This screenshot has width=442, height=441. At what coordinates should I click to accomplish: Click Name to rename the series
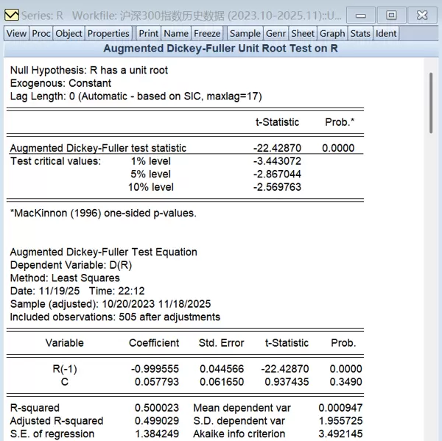[x=176, y=33]
